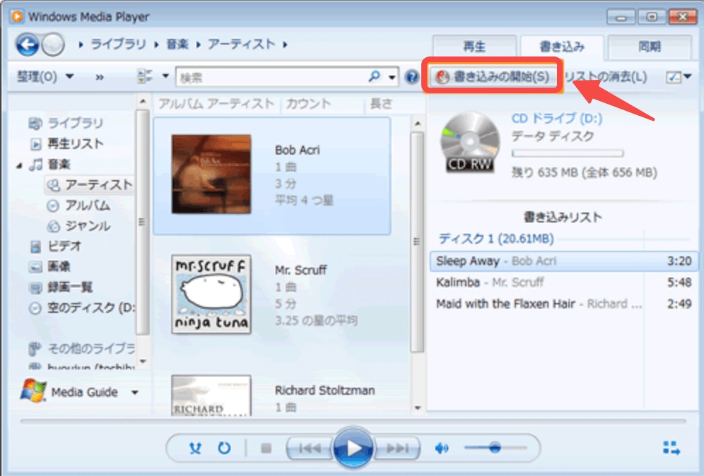Image resolution: width=704 pixels, height=476 pixels.
Task: Select the Richard Stoltzman album thumbnail
Action: [211, 395]
